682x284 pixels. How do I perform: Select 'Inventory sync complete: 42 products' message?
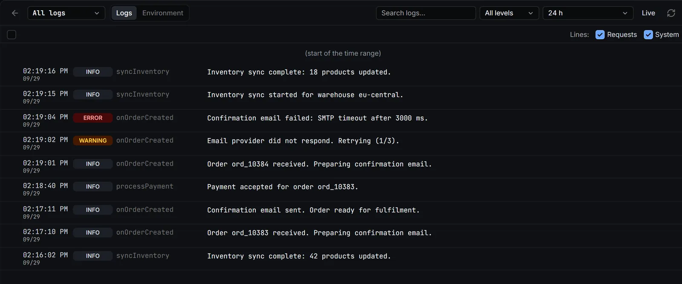299,256
